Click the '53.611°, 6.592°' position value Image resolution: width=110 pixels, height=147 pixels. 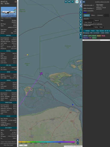12,47
